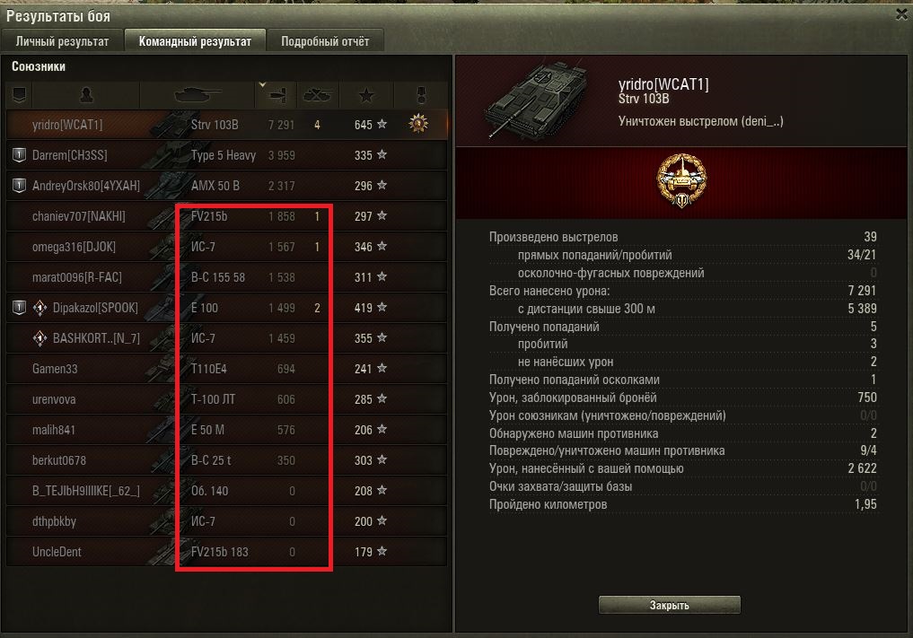Click platoon shield icon beside Darrem[CH3SS]
This screenshot has height=638, width=913.
[x=19, y=155]
